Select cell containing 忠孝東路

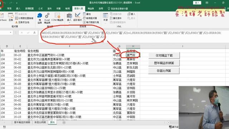(x=133, y=63)
